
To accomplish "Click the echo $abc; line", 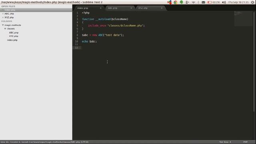I will (x=89, y=42).
